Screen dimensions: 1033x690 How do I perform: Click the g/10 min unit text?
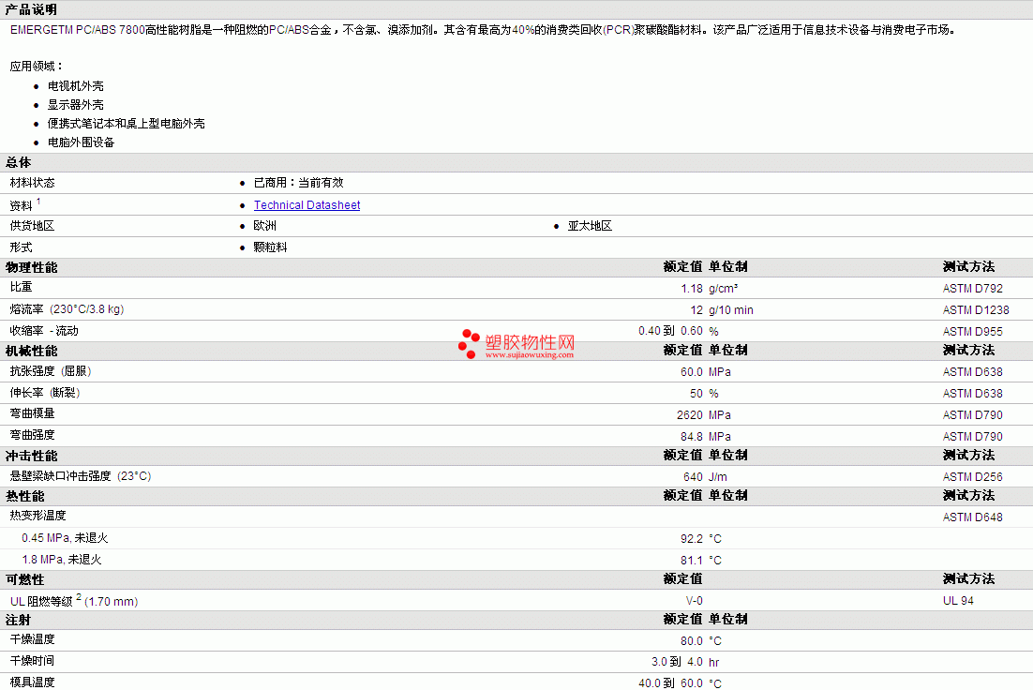click(x=730, y=309)
